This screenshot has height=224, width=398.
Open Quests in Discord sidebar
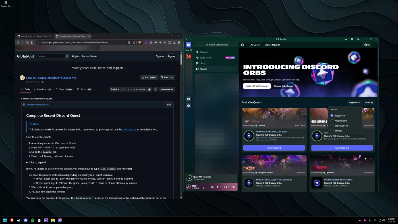pos(216,69)
